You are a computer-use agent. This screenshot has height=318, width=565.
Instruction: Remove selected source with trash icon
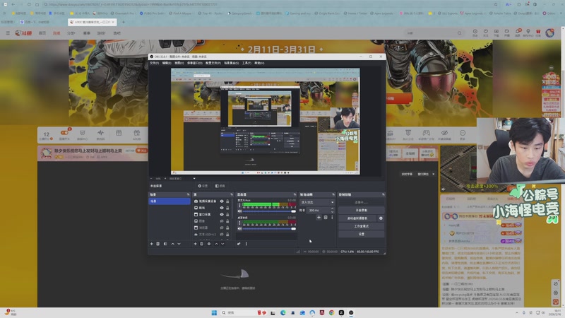202,244
